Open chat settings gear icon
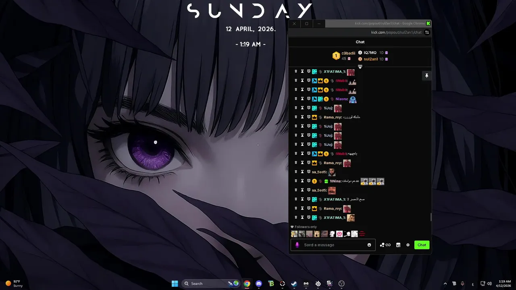 [x=408, y=245]
